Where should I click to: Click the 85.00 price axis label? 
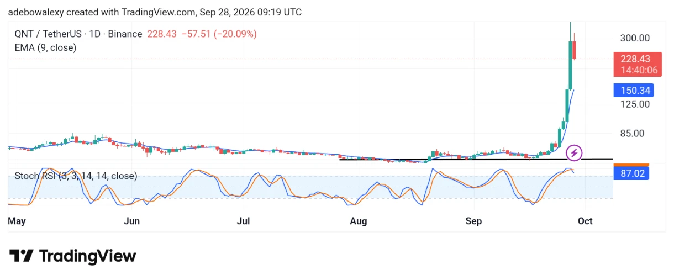[632, 133]
